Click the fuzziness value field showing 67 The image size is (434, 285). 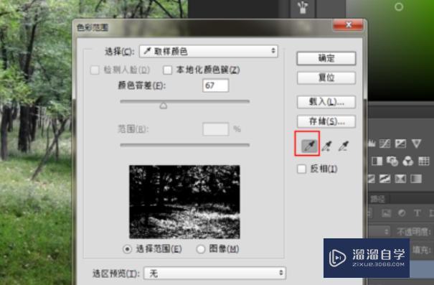[216, 85]
